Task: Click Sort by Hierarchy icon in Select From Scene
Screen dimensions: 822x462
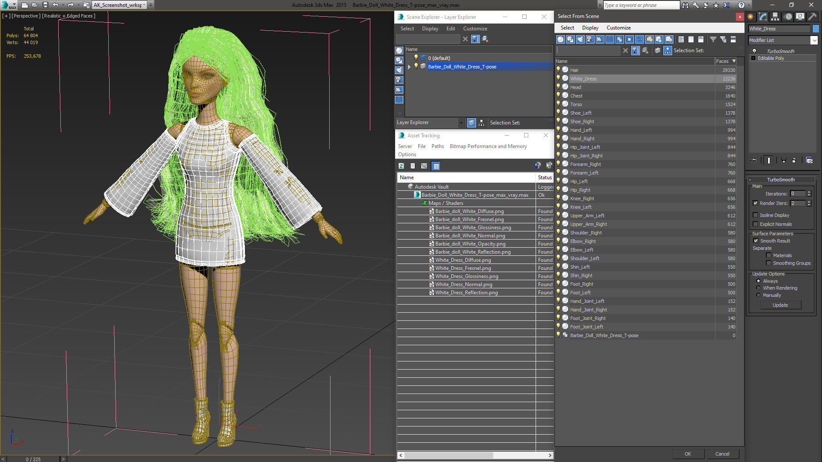Action: pos(668,50)
